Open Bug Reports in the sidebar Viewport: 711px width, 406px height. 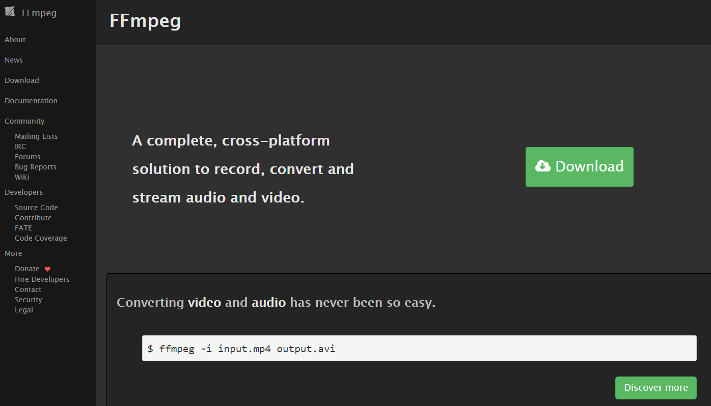pyautogui.click(x=36, y=167)
